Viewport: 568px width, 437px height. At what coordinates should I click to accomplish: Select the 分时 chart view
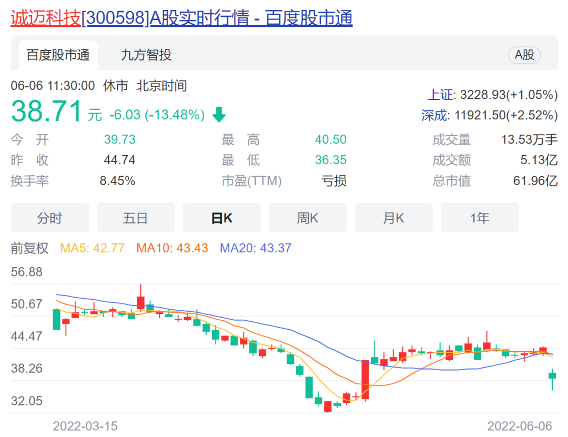[x=50, y=218]
